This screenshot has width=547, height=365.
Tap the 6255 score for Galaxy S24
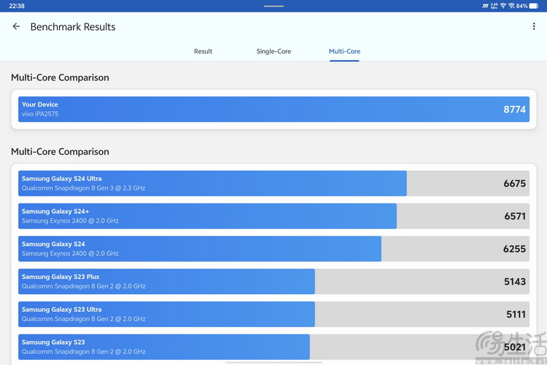(x=513, y=249)
